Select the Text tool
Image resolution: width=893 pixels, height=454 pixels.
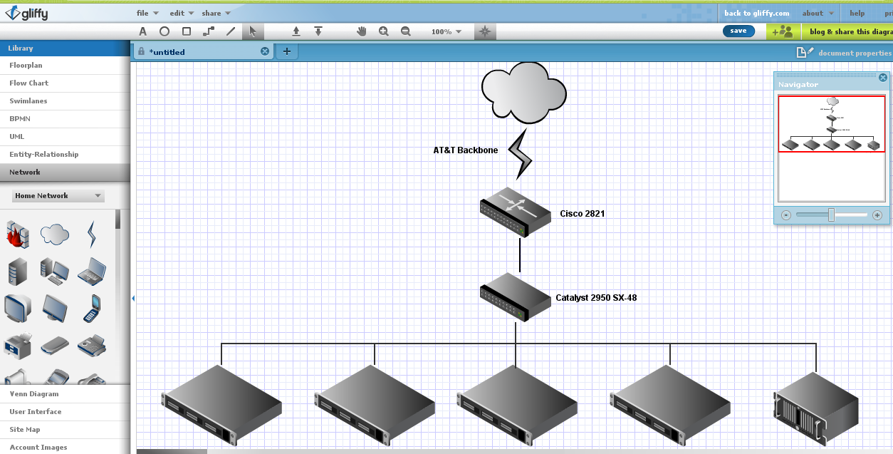pyautogui.click(x=142, y=31)
